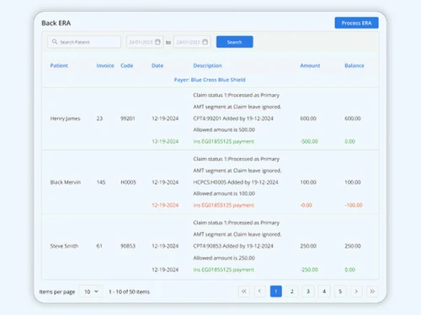Click Allowed amount is 100.00 text
Viewport: 421px width, 315px height.
pyautogui.click(x=224, y=193)
